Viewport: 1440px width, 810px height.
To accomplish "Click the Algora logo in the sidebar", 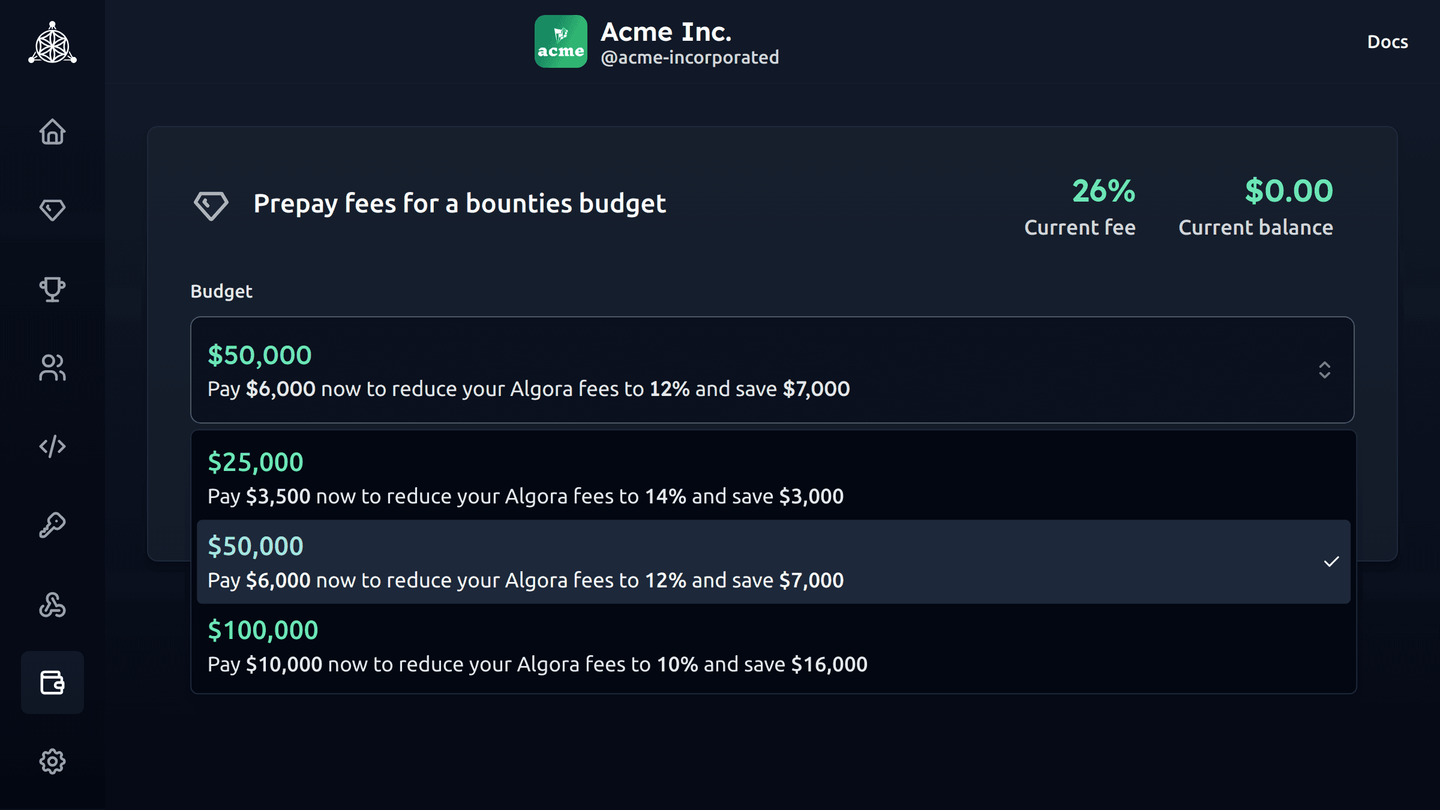I will 52,43.
